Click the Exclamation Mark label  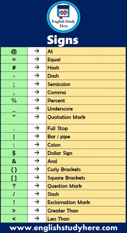69,202
